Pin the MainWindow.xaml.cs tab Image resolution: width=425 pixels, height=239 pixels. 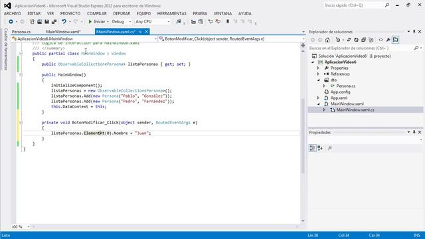pos(140,32)
